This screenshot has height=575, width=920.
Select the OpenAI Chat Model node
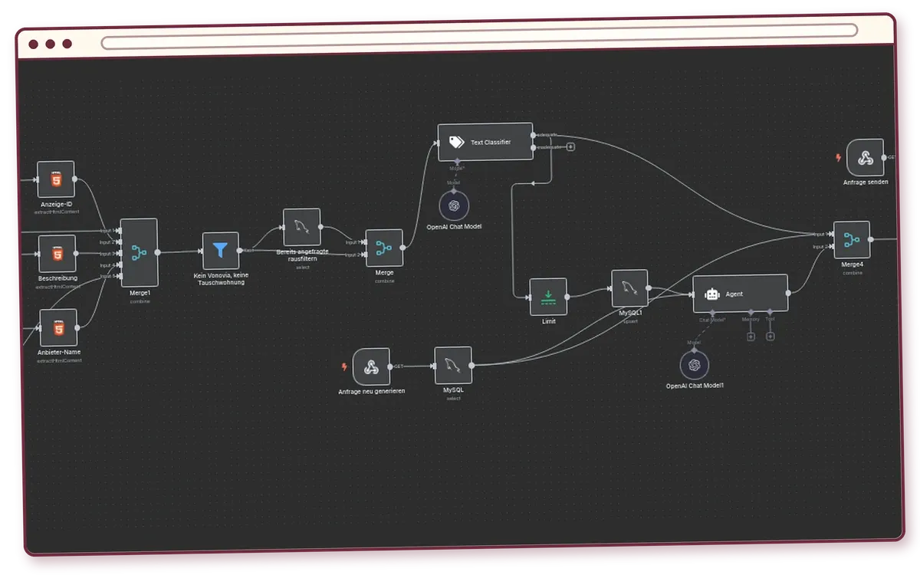point(454,205)
